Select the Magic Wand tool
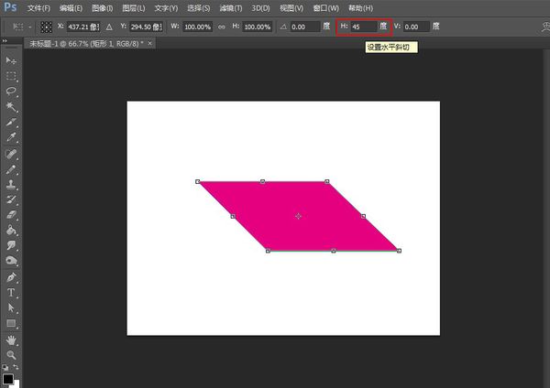Image resolution: width=550 pixels, height=388 pixels. pyautogui.click(x=12, y=106)
